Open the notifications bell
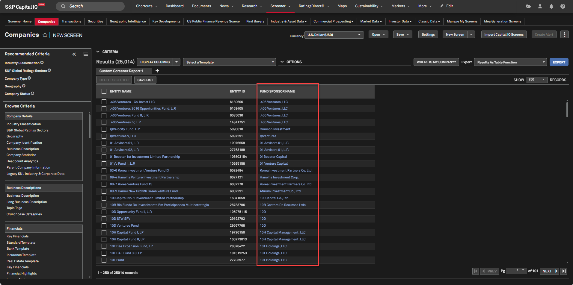Image resolution: width=573 pixels, height=285 pixels. (x=551, y=6)
